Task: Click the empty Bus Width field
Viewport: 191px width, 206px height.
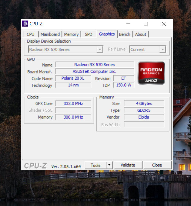Action: pyautogui.click(x=144, y=124)
